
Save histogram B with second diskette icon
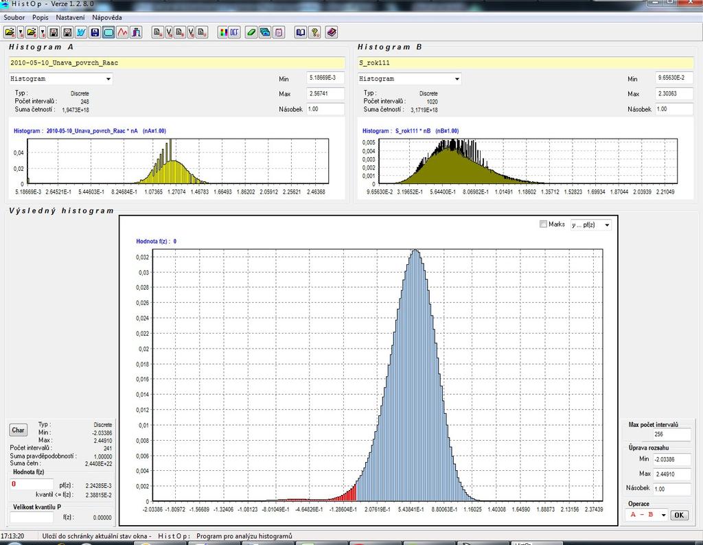[67, 32]
